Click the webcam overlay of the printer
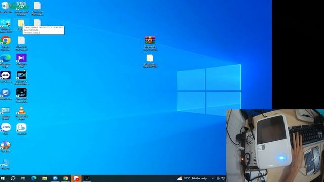 tap(275, 146)
